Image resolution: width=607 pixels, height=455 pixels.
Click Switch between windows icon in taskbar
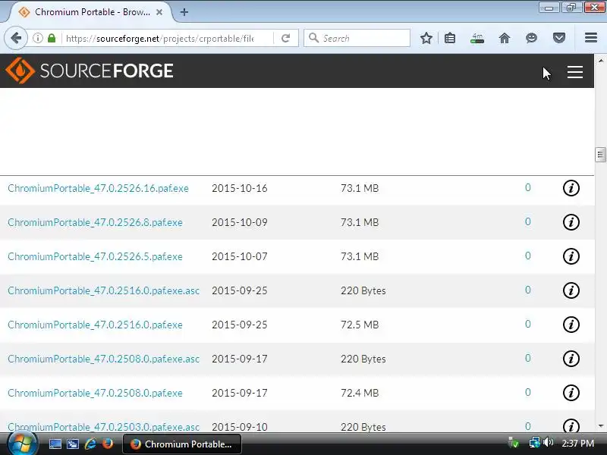coord(72,444)
